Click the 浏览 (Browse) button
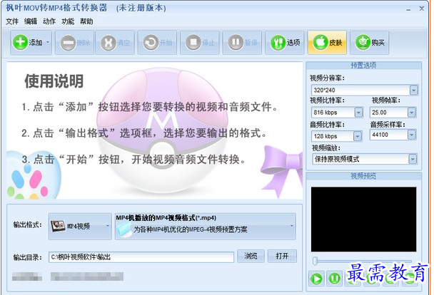 click(251, 256)
